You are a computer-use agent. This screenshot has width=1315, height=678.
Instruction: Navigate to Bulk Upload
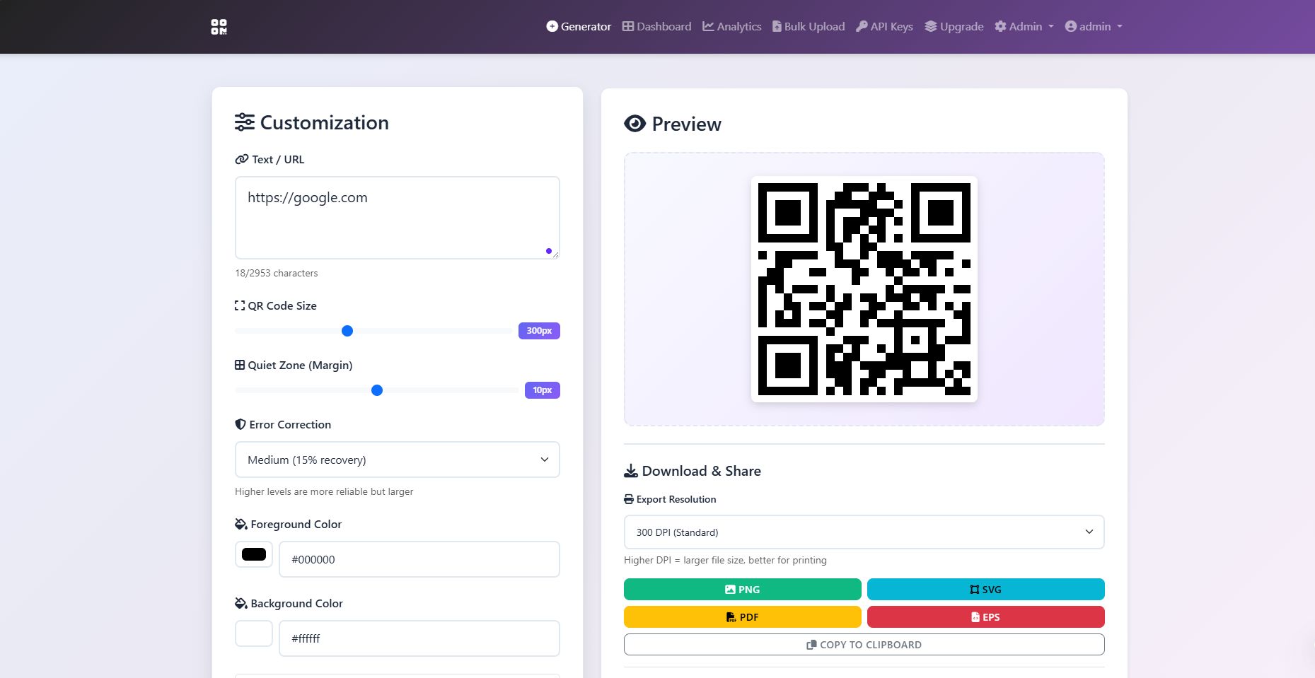coord(809,26)
